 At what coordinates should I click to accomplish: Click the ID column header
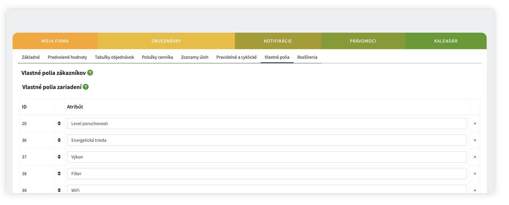pyautogui.click(x=24, y=107)
